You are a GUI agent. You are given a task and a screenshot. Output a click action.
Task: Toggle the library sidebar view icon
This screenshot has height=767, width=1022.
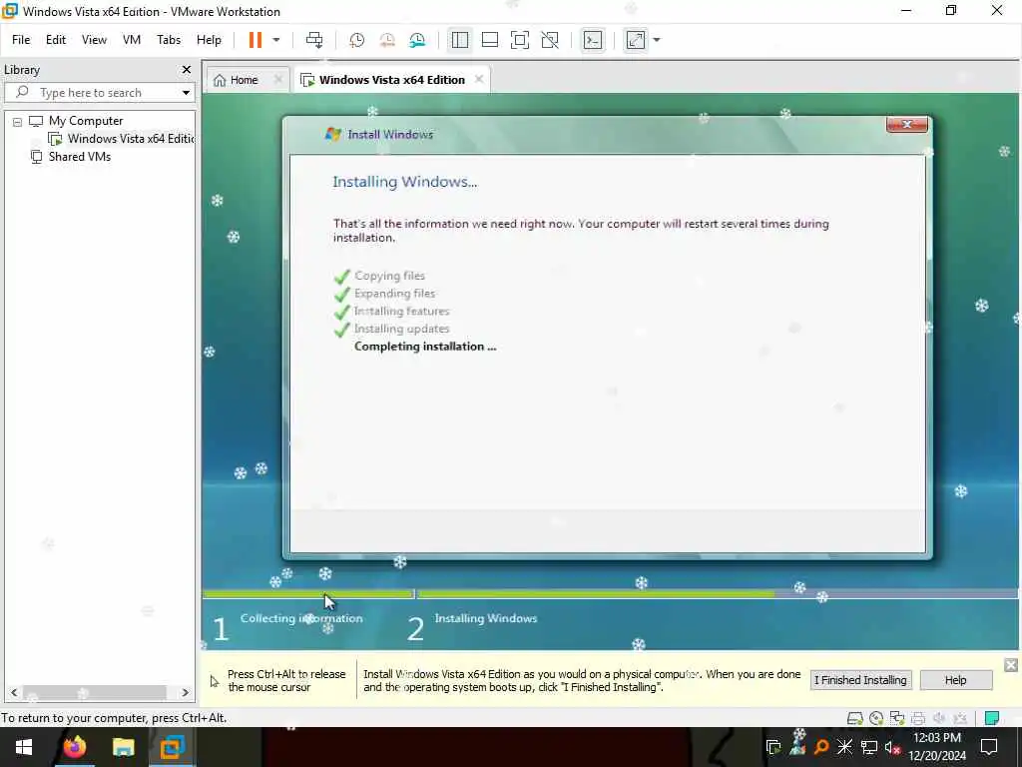459,40
